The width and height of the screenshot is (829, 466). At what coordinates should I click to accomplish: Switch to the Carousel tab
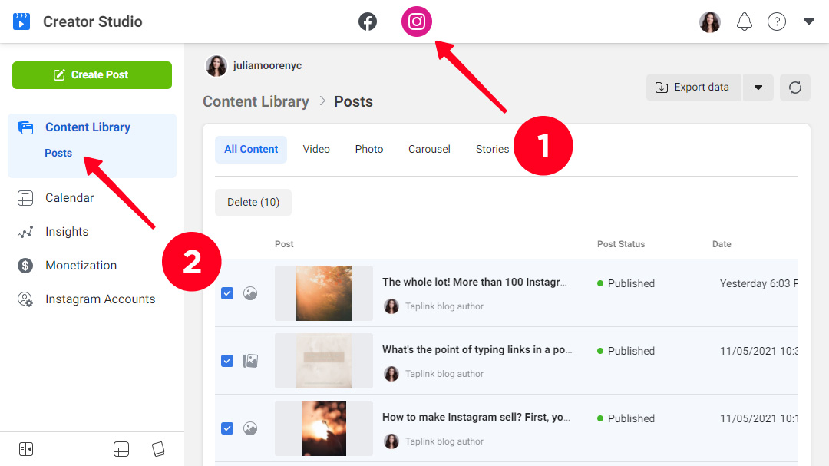tap(429, 150)
